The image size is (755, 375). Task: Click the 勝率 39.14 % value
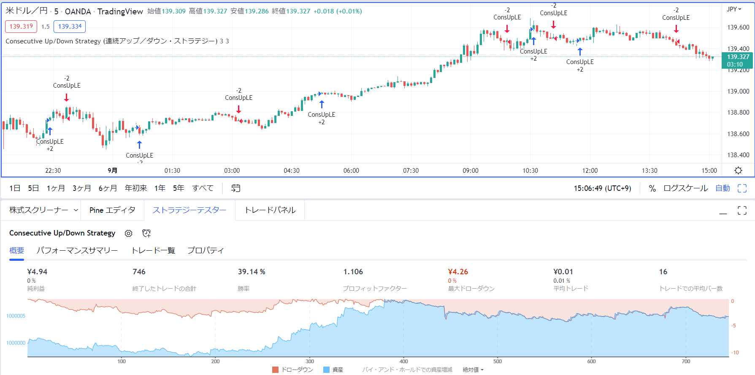pyautogui.click(x=252, y=272)
